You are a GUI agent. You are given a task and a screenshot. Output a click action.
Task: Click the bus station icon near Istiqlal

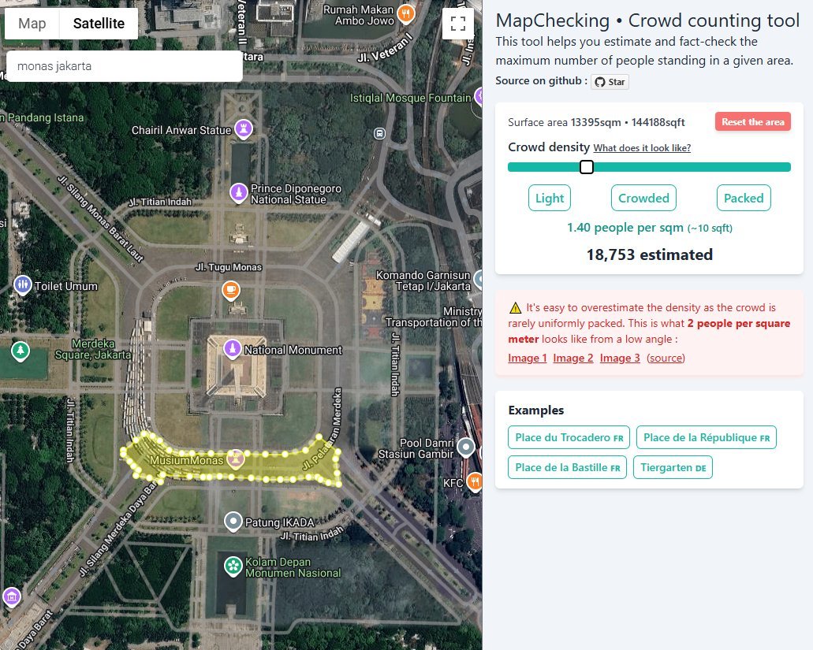[x=379, y=134]
